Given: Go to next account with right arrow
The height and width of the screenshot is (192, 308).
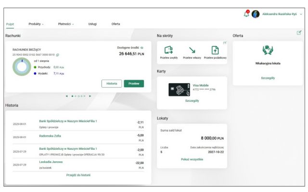Looking at the screenshot, I should coord(90,96).
